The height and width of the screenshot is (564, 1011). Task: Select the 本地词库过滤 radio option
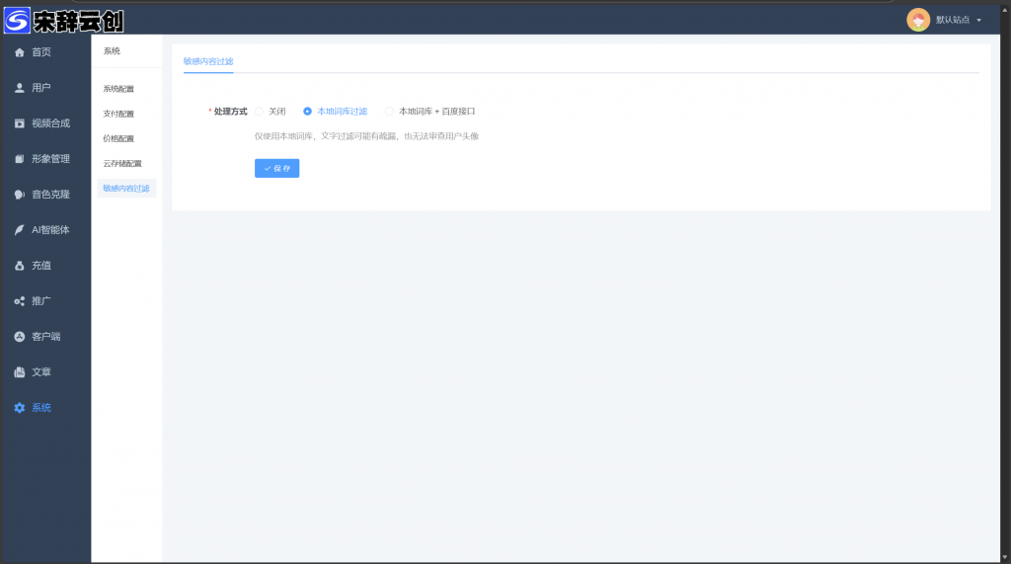click(308, 112)
